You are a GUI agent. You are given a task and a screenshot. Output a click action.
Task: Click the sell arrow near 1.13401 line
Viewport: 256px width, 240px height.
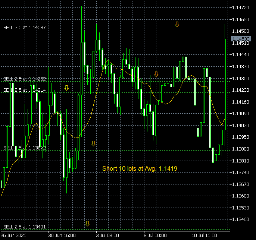pyautogui.click(x=87, y=224)
